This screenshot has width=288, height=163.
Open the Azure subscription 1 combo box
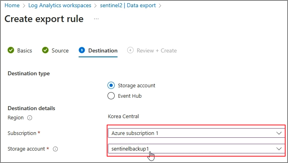(x=197, y=133)
